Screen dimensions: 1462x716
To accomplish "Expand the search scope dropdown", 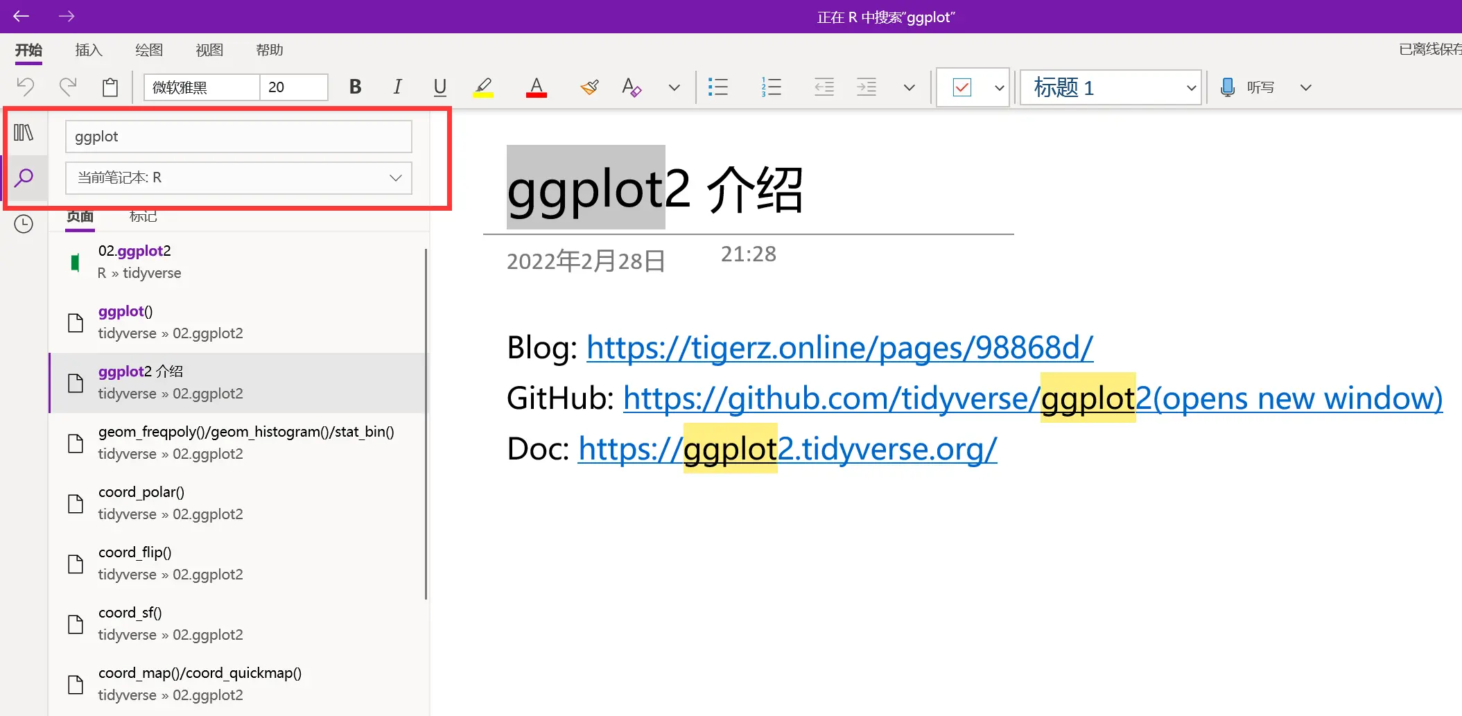I will point(395,178).
